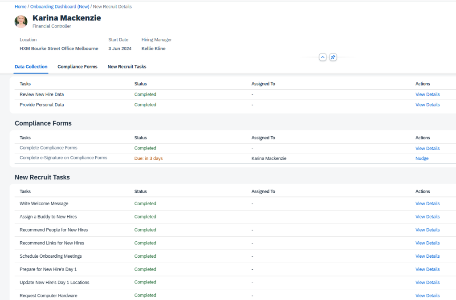Collapse the header with chevron button
The image size is (456, 300).
[x=323, y=57]
